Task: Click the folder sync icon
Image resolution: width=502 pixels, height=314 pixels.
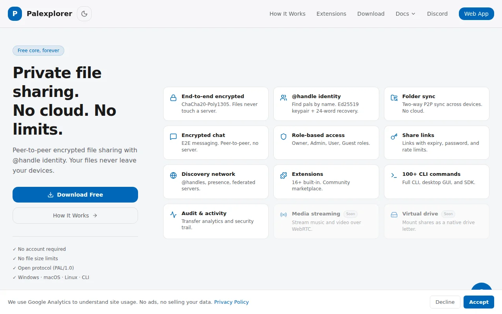Action: 394,98
